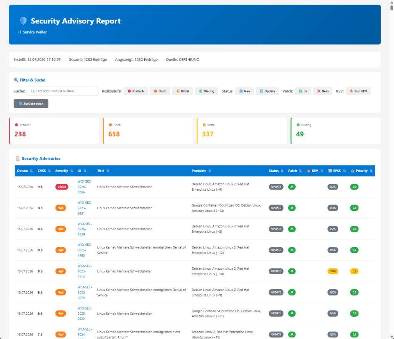Click the CVSS value 9.8
The image size is (394, 339).
[x=40, y=187]
